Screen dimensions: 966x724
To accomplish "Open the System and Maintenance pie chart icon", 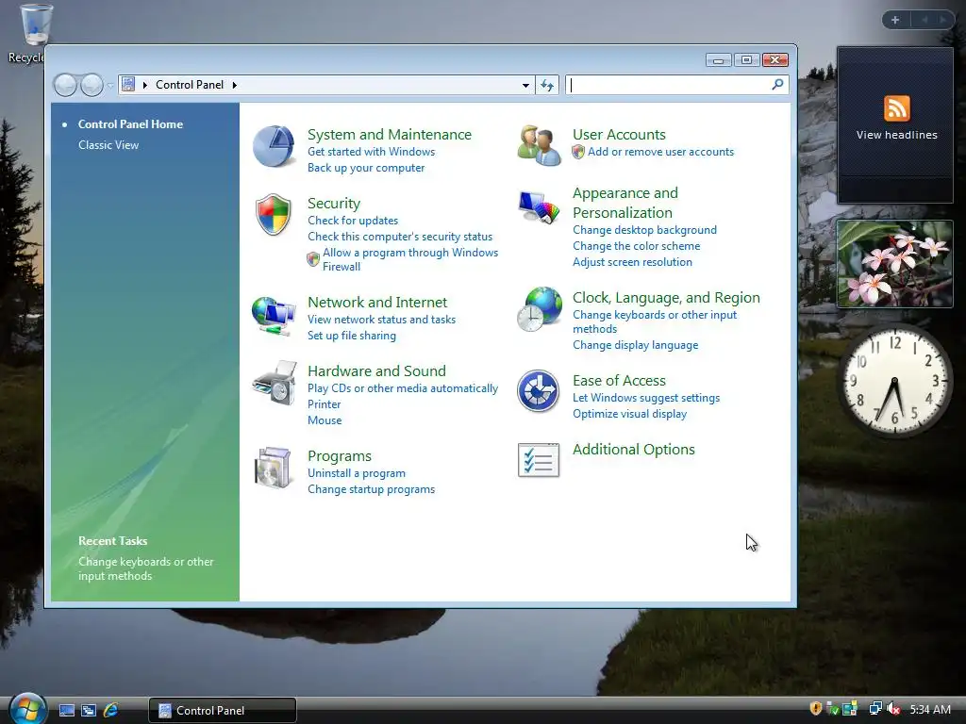I will pyautogui.click(x=275, y=146).
